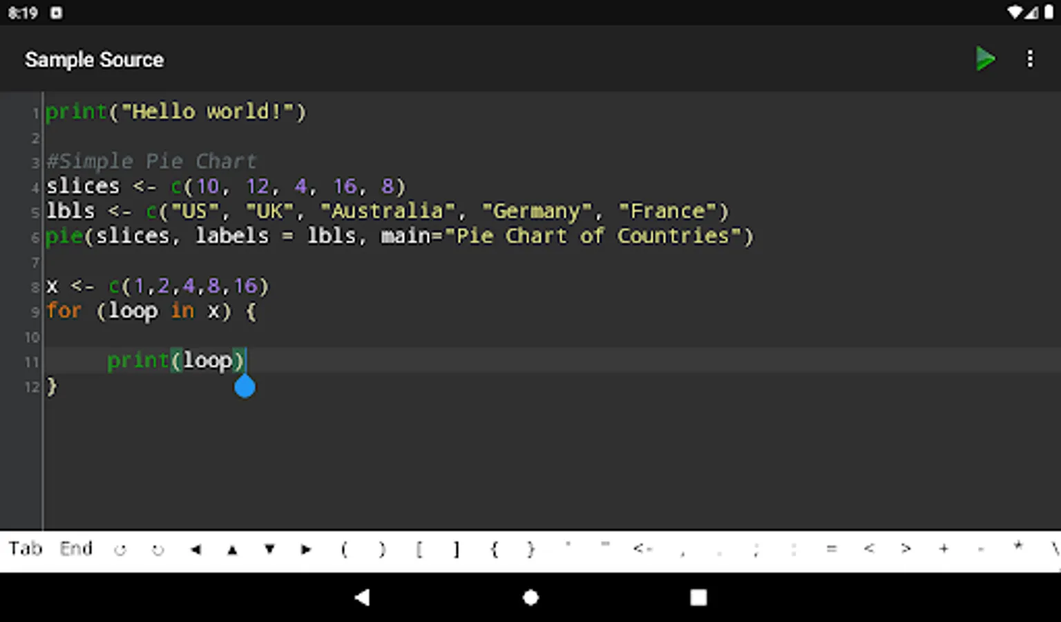
Task: Insert a plus sign from the shortcut bar
Action: click(944, 549)
